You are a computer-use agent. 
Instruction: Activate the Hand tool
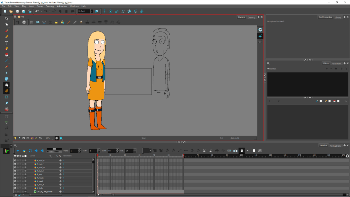point(6,85)
